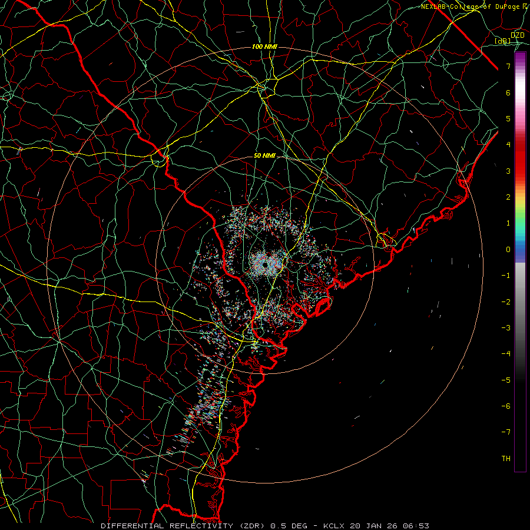This screenshot has width=530, height=530.
Task: Click the "7" value on the color scale
Action: pyautogui.click(x=508, y=66)
